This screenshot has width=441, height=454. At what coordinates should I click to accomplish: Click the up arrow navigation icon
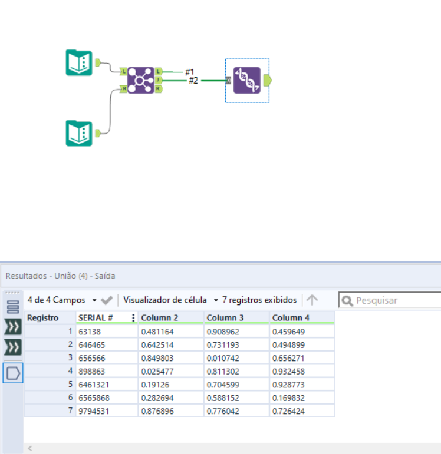click(312, 300)
